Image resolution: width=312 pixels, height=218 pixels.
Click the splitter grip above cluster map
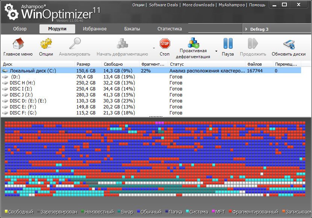pyautogui.click(x=156, y=117)
